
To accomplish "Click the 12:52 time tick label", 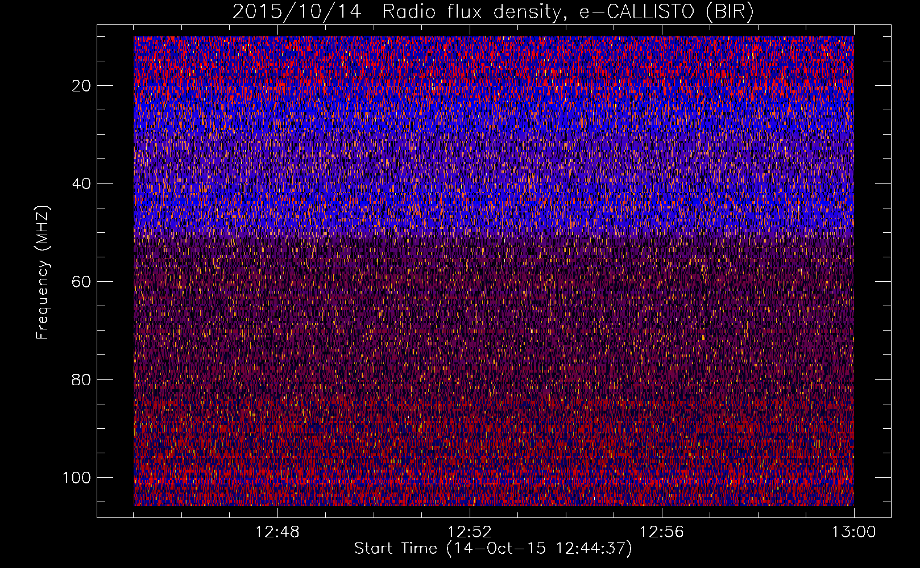I will [470, 532].
